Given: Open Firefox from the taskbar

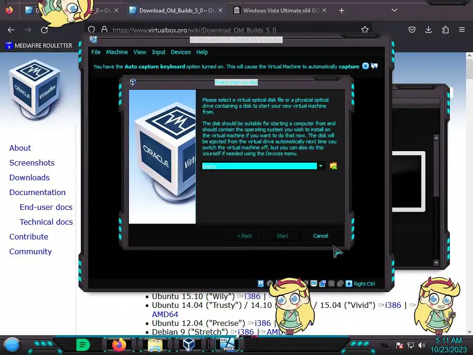Looking at the screenshot, I should [x=119, y=345].
